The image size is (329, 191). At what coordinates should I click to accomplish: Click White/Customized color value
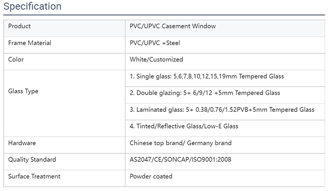[x=156, y=59]
